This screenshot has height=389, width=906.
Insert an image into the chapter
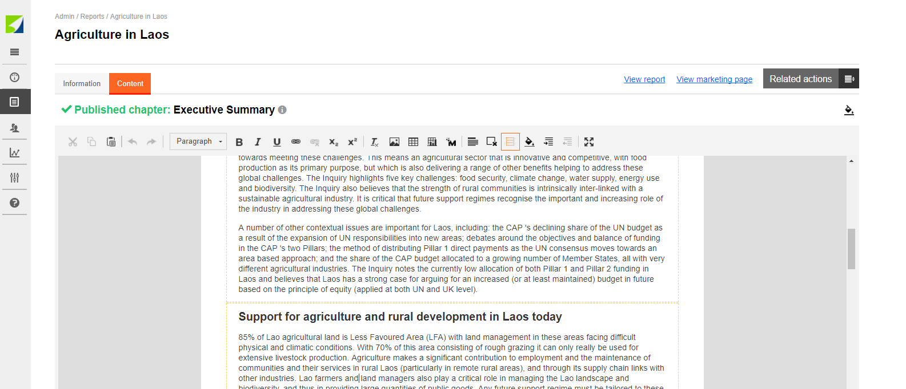click(x=394, y=142)
